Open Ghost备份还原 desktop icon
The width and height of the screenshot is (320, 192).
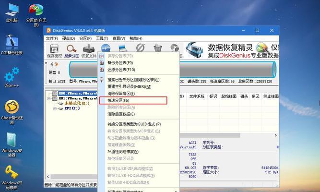tap(12, 112)
